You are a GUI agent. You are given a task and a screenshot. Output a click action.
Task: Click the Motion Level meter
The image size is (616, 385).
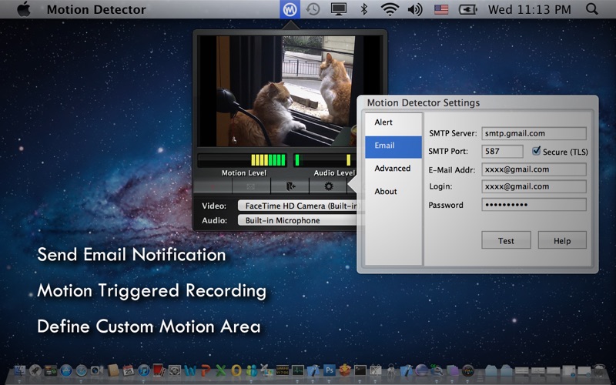[242, 160]
